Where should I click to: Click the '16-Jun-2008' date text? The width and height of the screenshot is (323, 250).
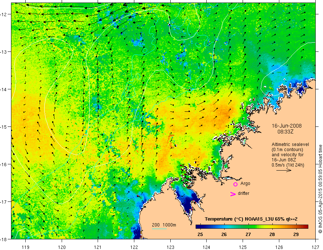tap(287, 126)
